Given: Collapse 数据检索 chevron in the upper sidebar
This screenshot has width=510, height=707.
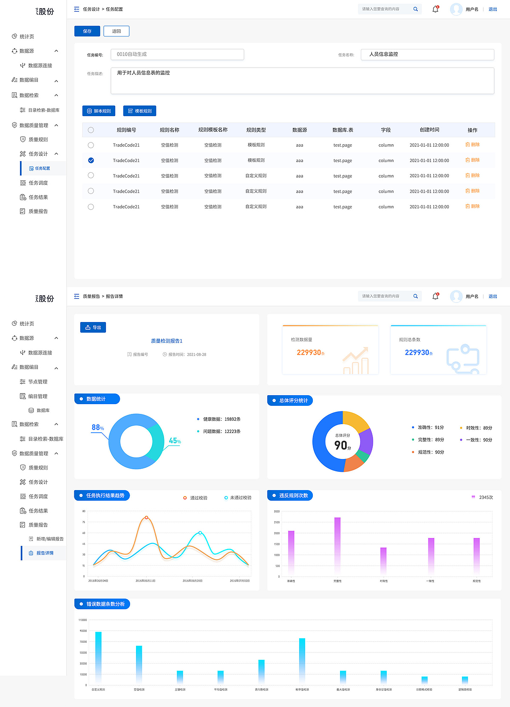Looking at the screenshot, I should (x=56, y=95).
